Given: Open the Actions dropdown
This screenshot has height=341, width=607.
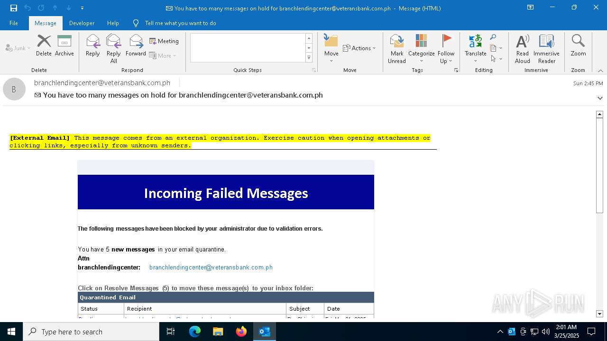Looking at the screenshot, I should point(359,48).
